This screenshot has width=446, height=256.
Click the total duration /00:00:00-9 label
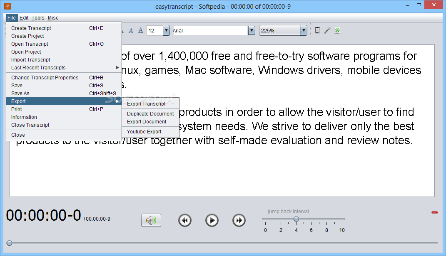tap(97, 219)
